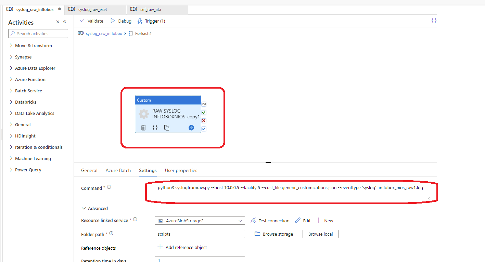485x262 pixels.
Task: Click the gear icon on Custom activity
Action: 144,114
